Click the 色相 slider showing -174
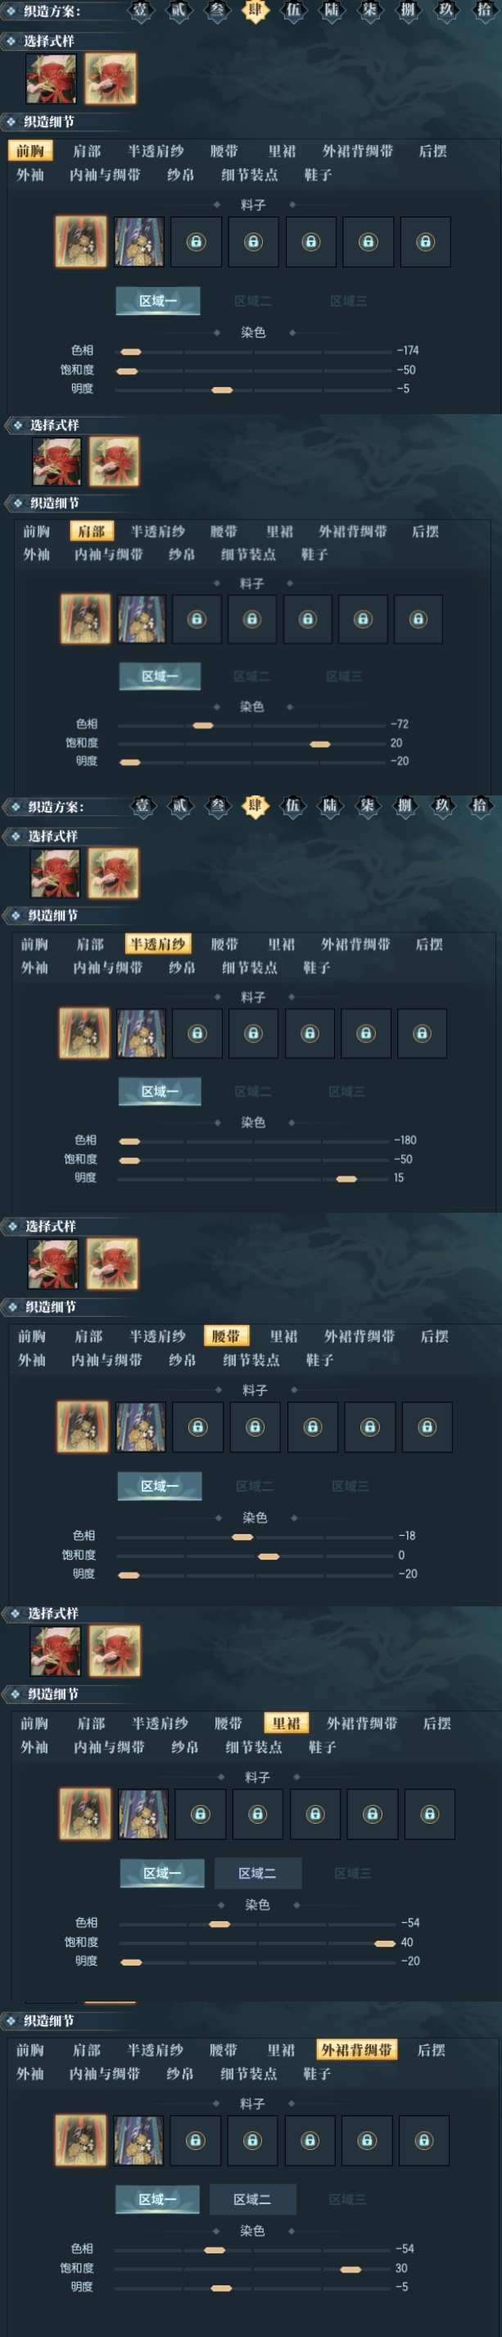 [x=255, y=351]
